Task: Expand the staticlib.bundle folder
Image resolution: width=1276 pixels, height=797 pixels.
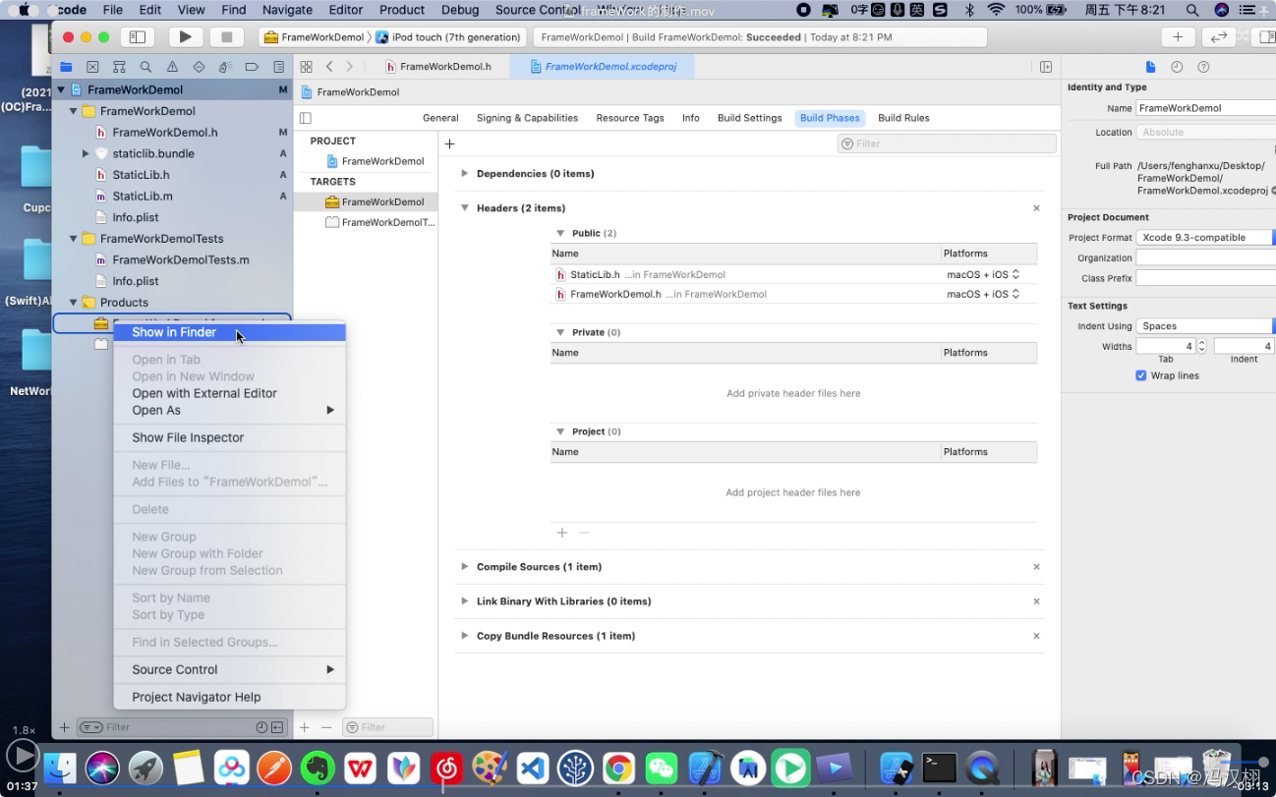Action: 86,153
